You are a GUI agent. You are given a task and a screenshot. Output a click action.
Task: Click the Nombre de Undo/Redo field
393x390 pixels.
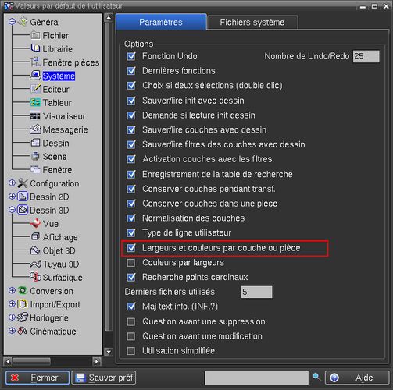click(x=366, y=56)
